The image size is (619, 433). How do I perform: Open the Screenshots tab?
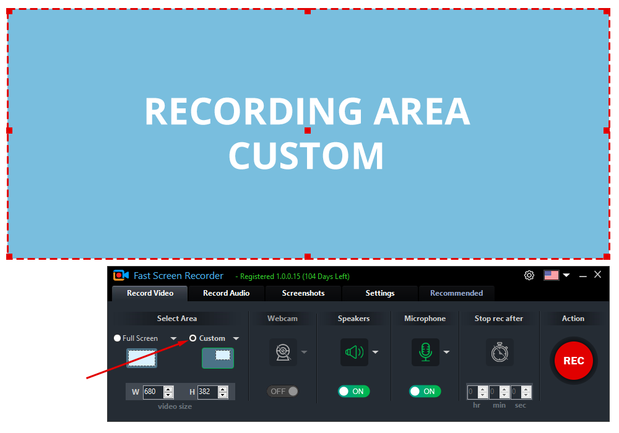[303, 293]
